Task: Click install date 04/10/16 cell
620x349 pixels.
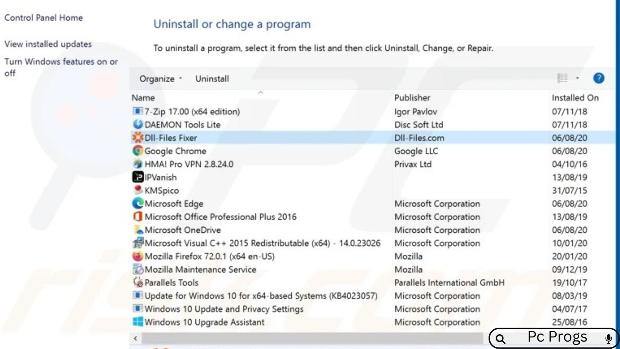Action: 569,164
